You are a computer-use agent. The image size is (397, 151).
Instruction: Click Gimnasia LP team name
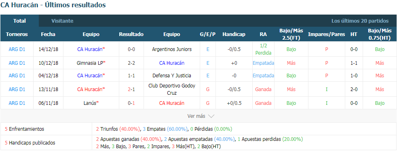90,63
